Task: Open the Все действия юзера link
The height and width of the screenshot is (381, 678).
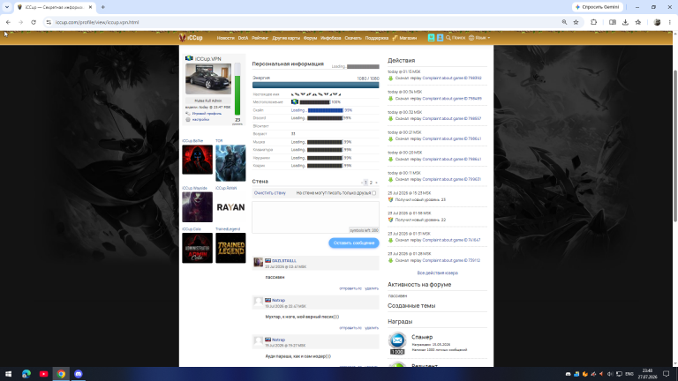Action: (437, 273)
